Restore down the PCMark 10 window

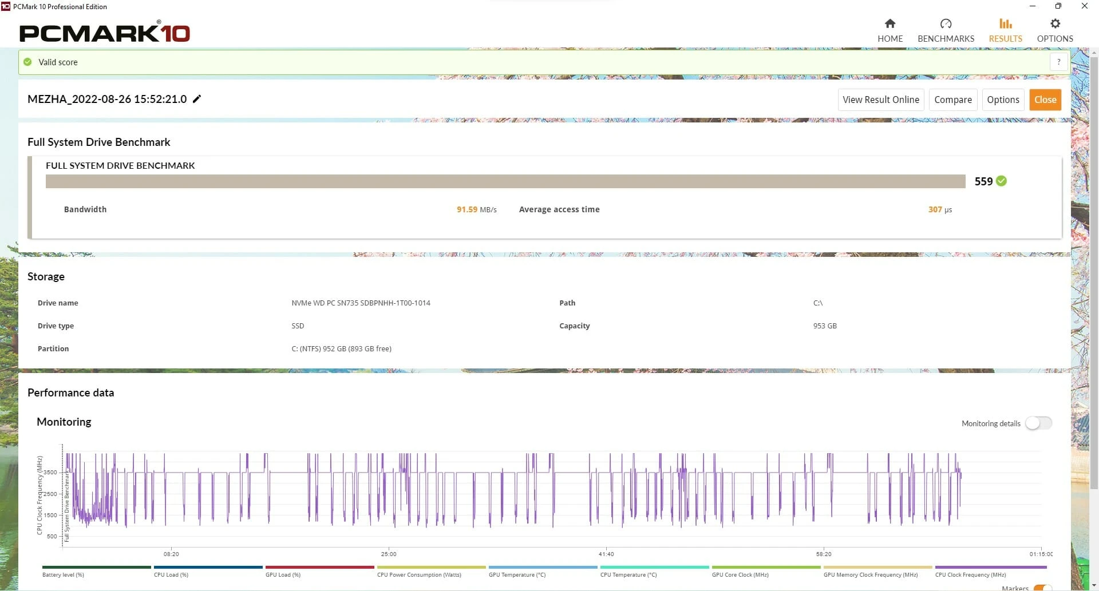[1058, 6]
